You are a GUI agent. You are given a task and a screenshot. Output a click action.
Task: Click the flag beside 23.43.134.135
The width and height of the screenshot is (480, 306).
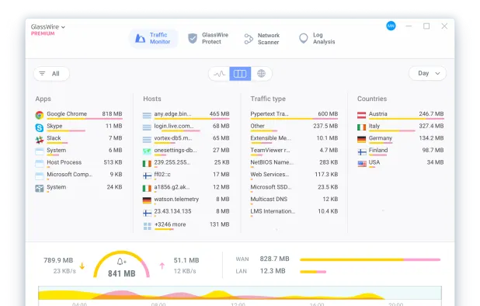pos(147,213)
